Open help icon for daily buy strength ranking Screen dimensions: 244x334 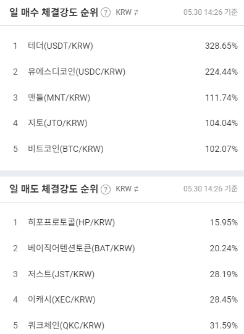[x=106, y=12]
